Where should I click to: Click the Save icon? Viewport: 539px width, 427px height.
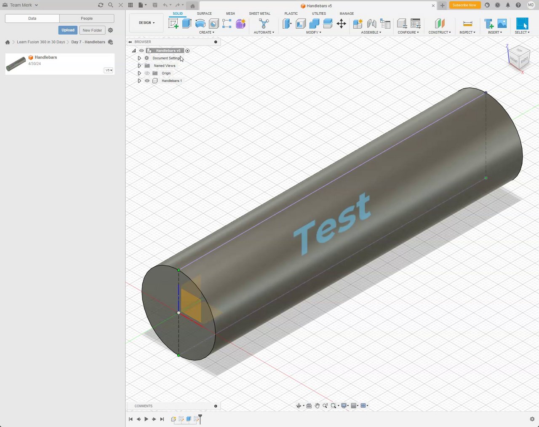point(155,5)
